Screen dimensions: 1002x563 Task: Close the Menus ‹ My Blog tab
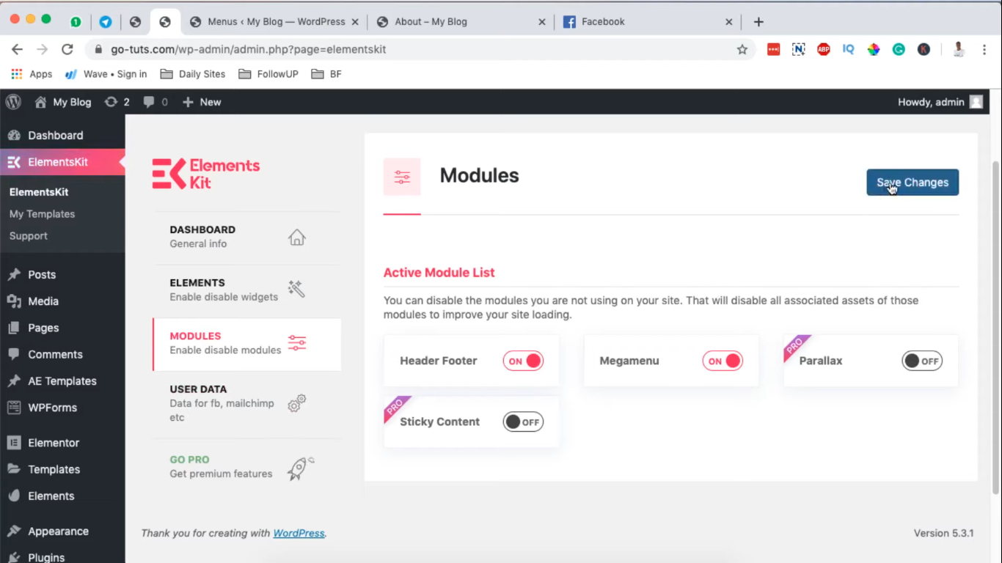click(x=355, y=22)
